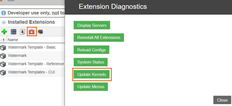
Task: Open the red first-aid diagnostics icon
Action: click(x=32, y=32)
